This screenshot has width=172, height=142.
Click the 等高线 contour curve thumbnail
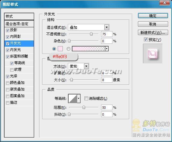point(73,98)
